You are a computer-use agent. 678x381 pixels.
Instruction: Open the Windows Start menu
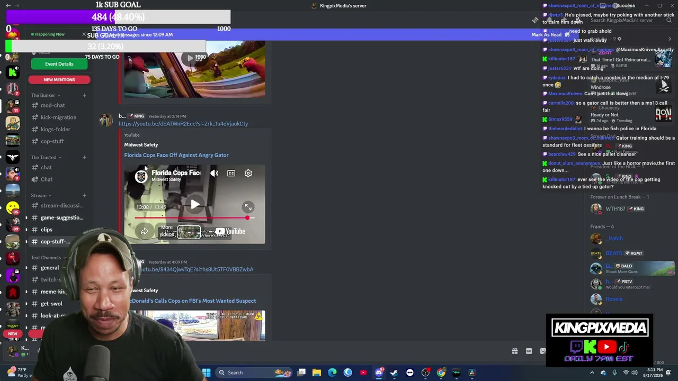click(x=207, y=373)
